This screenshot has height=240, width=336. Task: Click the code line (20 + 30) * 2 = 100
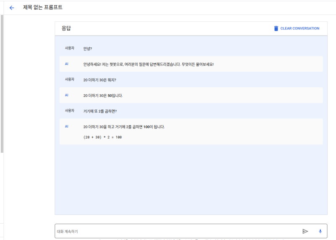coord(102,137)
